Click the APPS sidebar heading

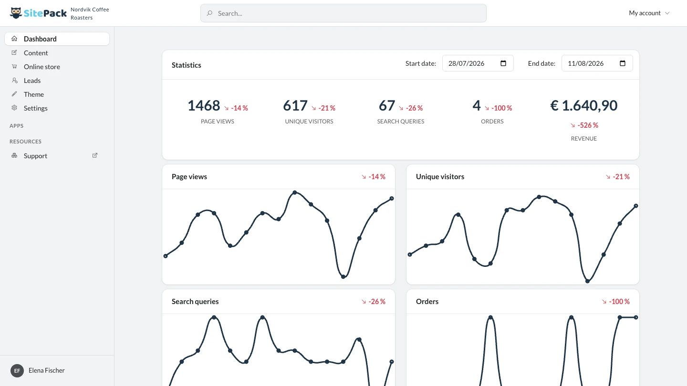point(17,126)
